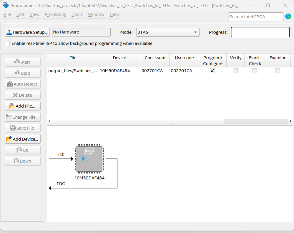Select the 10M50DAF484 chip in chain diagram

(x=89, y=159)
